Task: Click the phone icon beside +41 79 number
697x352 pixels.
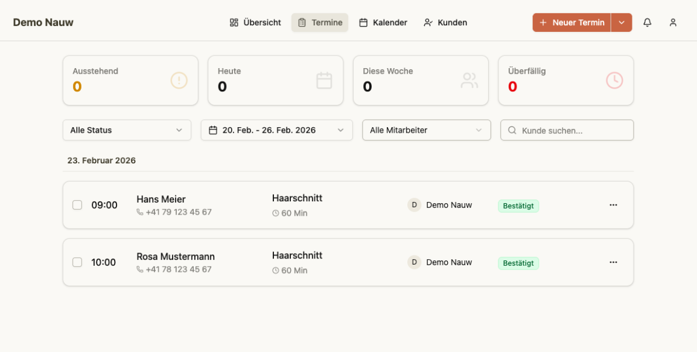Action: pos(140,212)
